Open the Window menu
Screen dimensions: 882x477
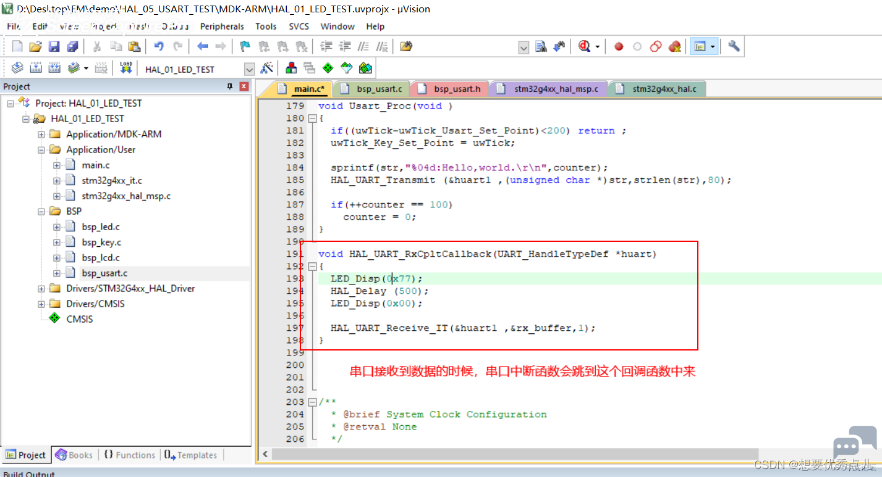[337, 27]
